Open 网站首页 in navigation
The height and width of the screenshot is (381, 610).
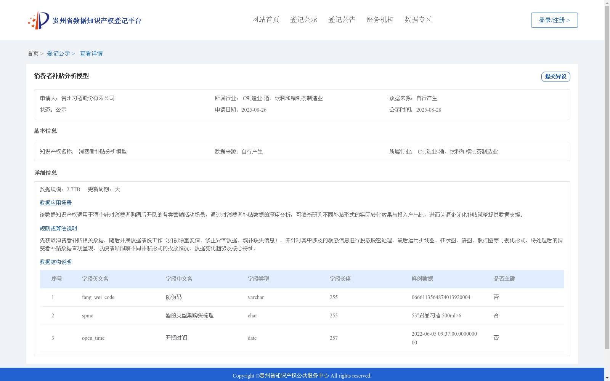[266, 19]
